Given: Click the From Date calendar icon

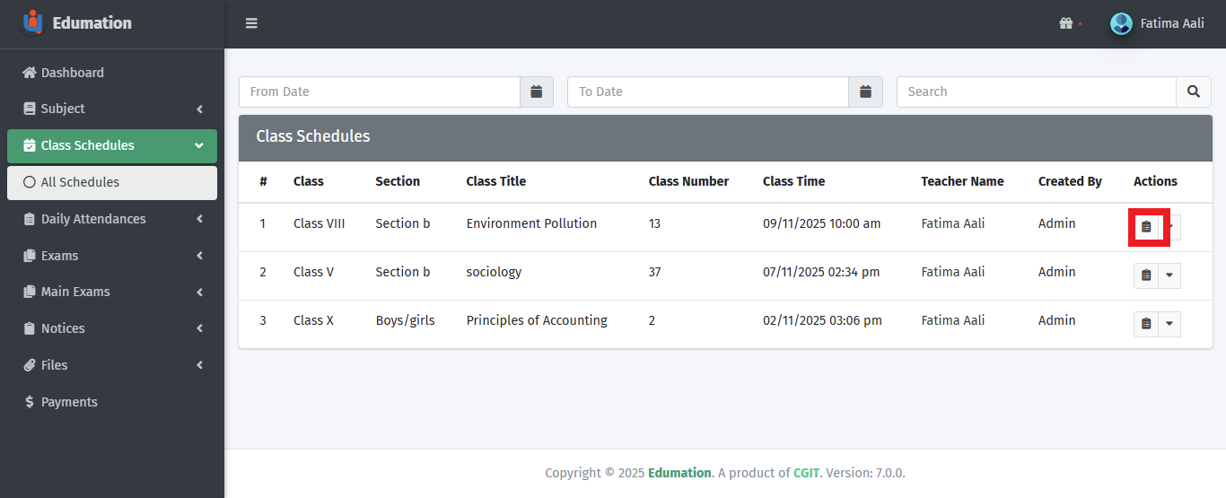Looking at the screenshot, I should coord(536,92).
